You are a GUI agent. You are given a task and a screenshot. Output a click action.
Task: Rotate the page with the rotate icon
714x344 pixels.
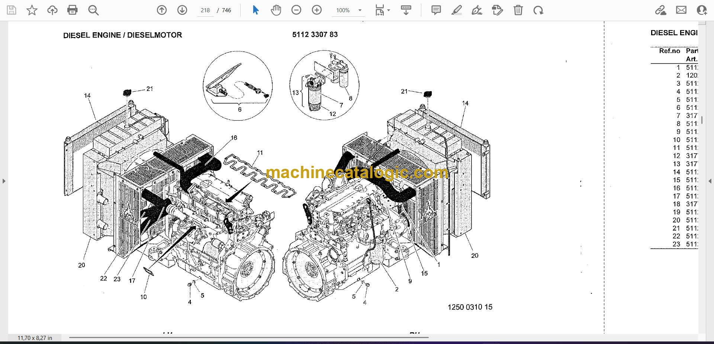click(538, 10)
